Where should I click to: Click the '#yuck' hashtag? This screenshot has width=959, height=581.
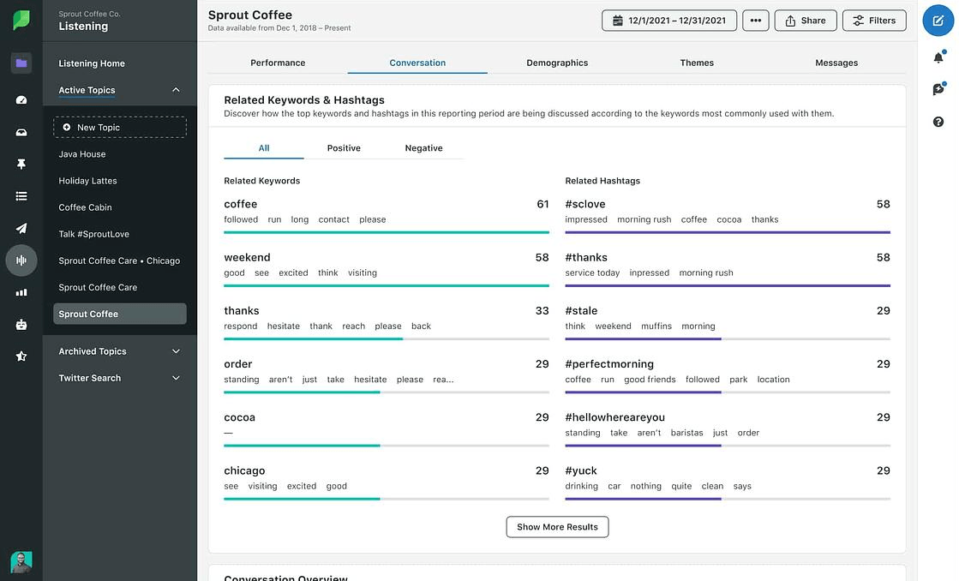pos(581,470)
